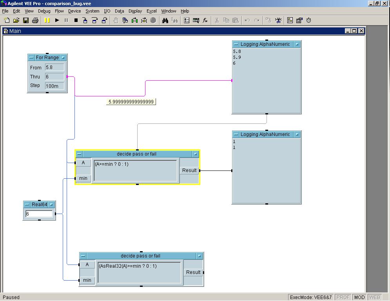This screenshot has width=390, height=301.
Task: Open the Device menu
Action: coord(74,11)
